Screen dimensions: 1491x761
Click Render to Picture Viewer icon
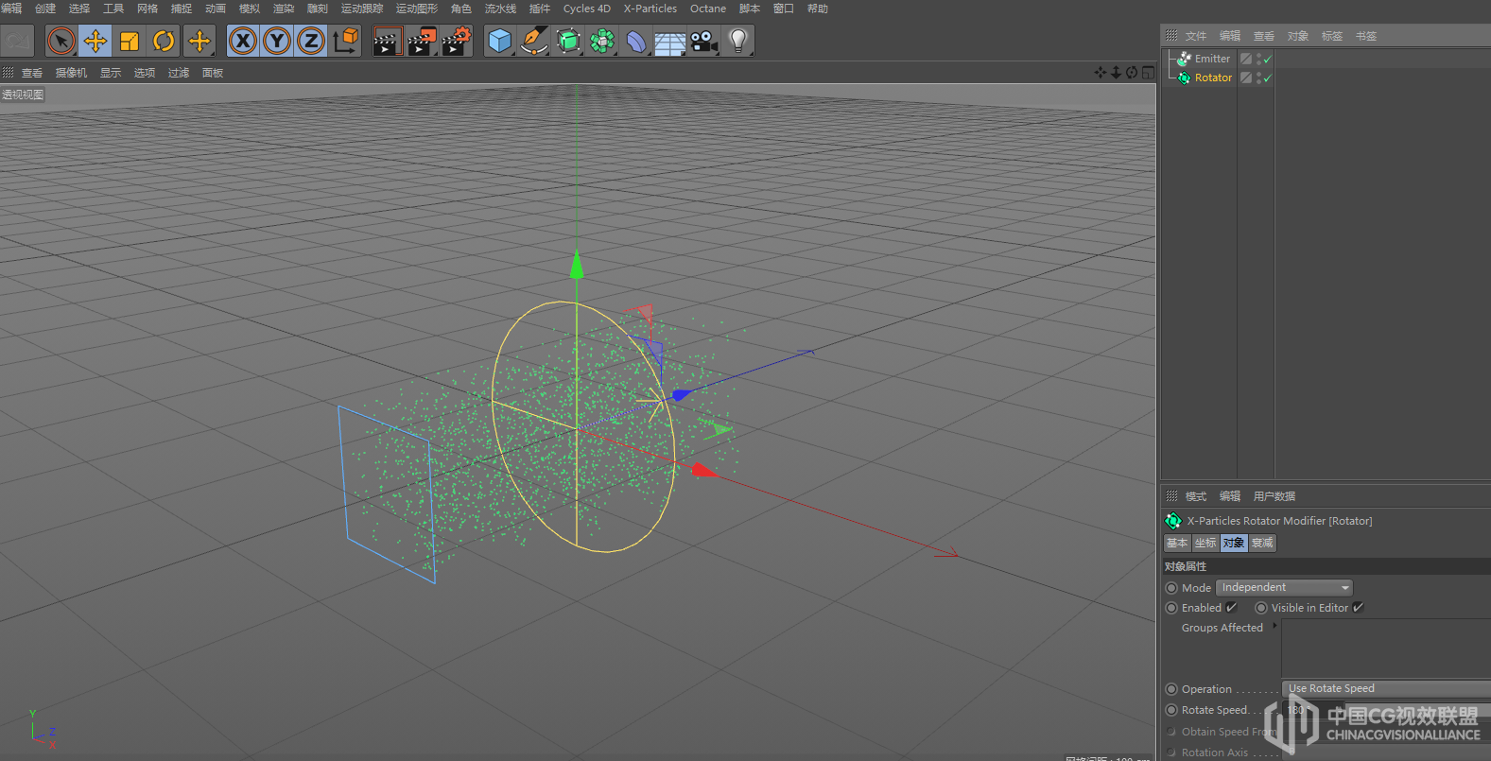tap(422, 41)
